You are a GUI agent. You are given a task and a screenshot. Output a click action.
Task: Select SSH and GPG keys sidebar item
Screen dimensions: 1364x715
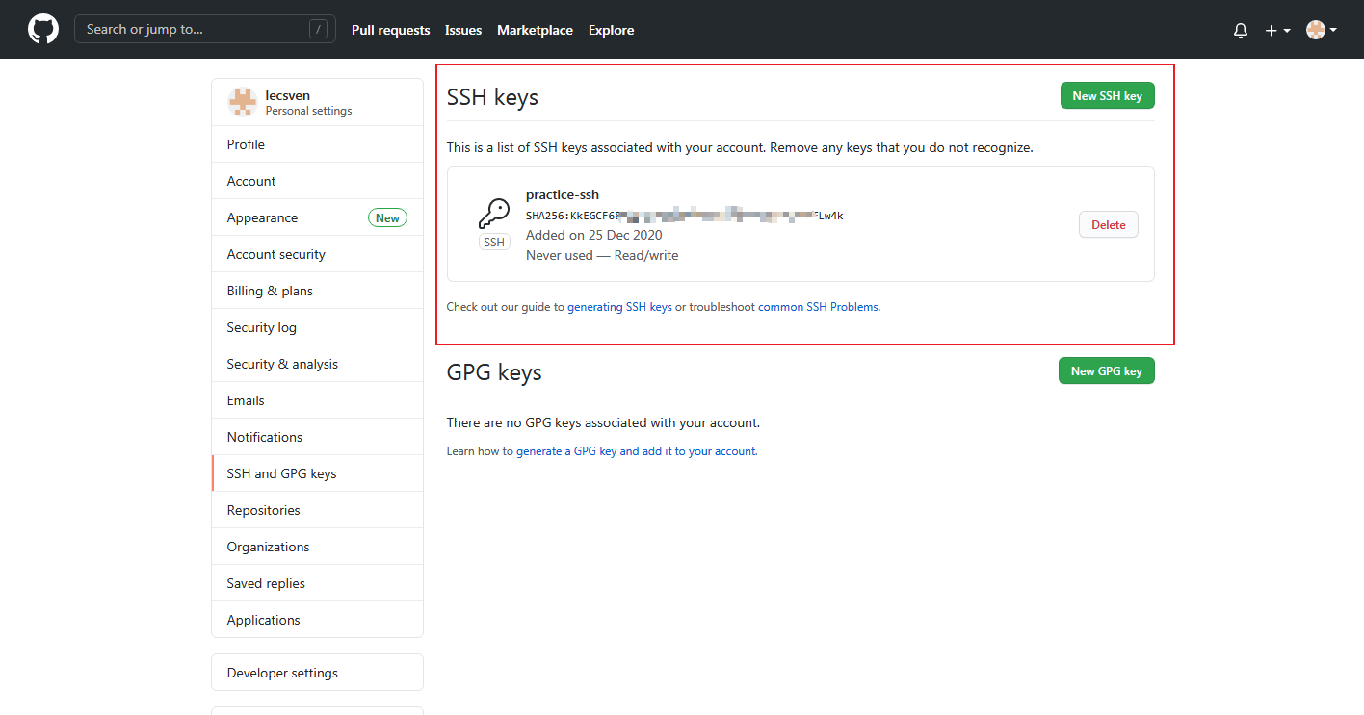coord(317,473)
